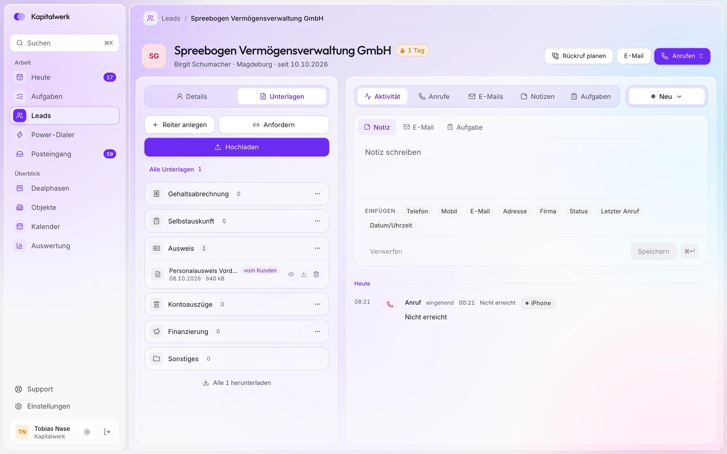Delete the Personalausweis document
Image resolution: width=727 pixels, height=454 pixels.
(316, 274)
